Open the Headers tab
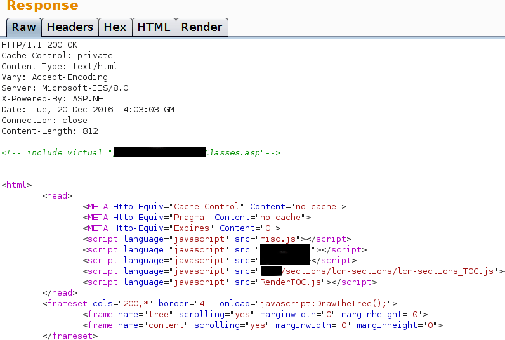 pyautogui.click(x=70, y=27)
